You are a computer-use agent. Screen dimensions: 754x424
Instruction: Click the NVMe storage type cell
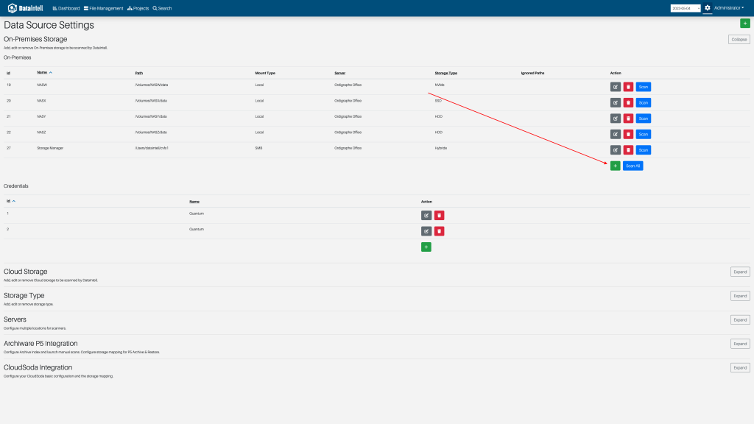[440, 85]
